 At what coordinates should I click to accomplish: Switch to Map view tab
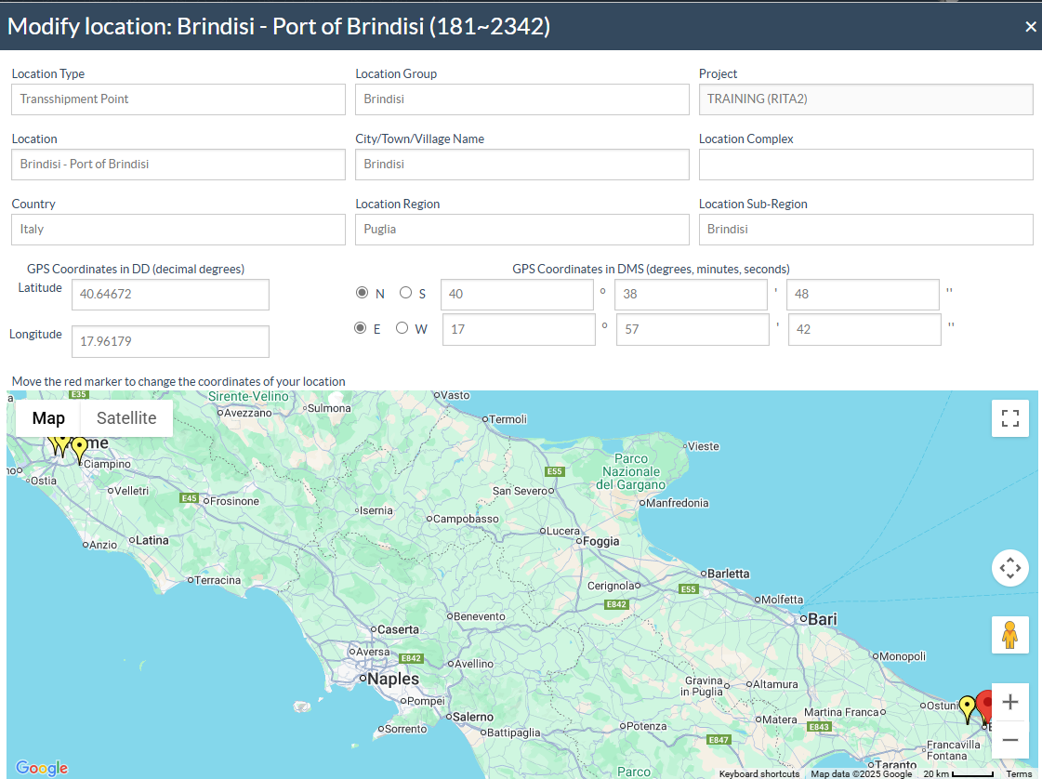click(x=48, y=418)
